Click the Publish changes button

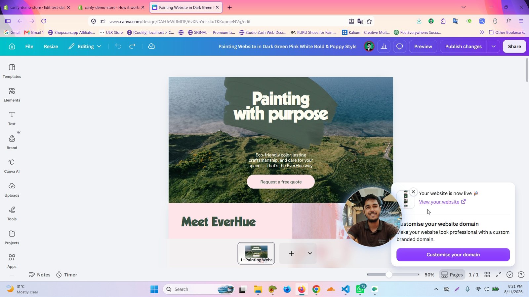pos(464,47)
